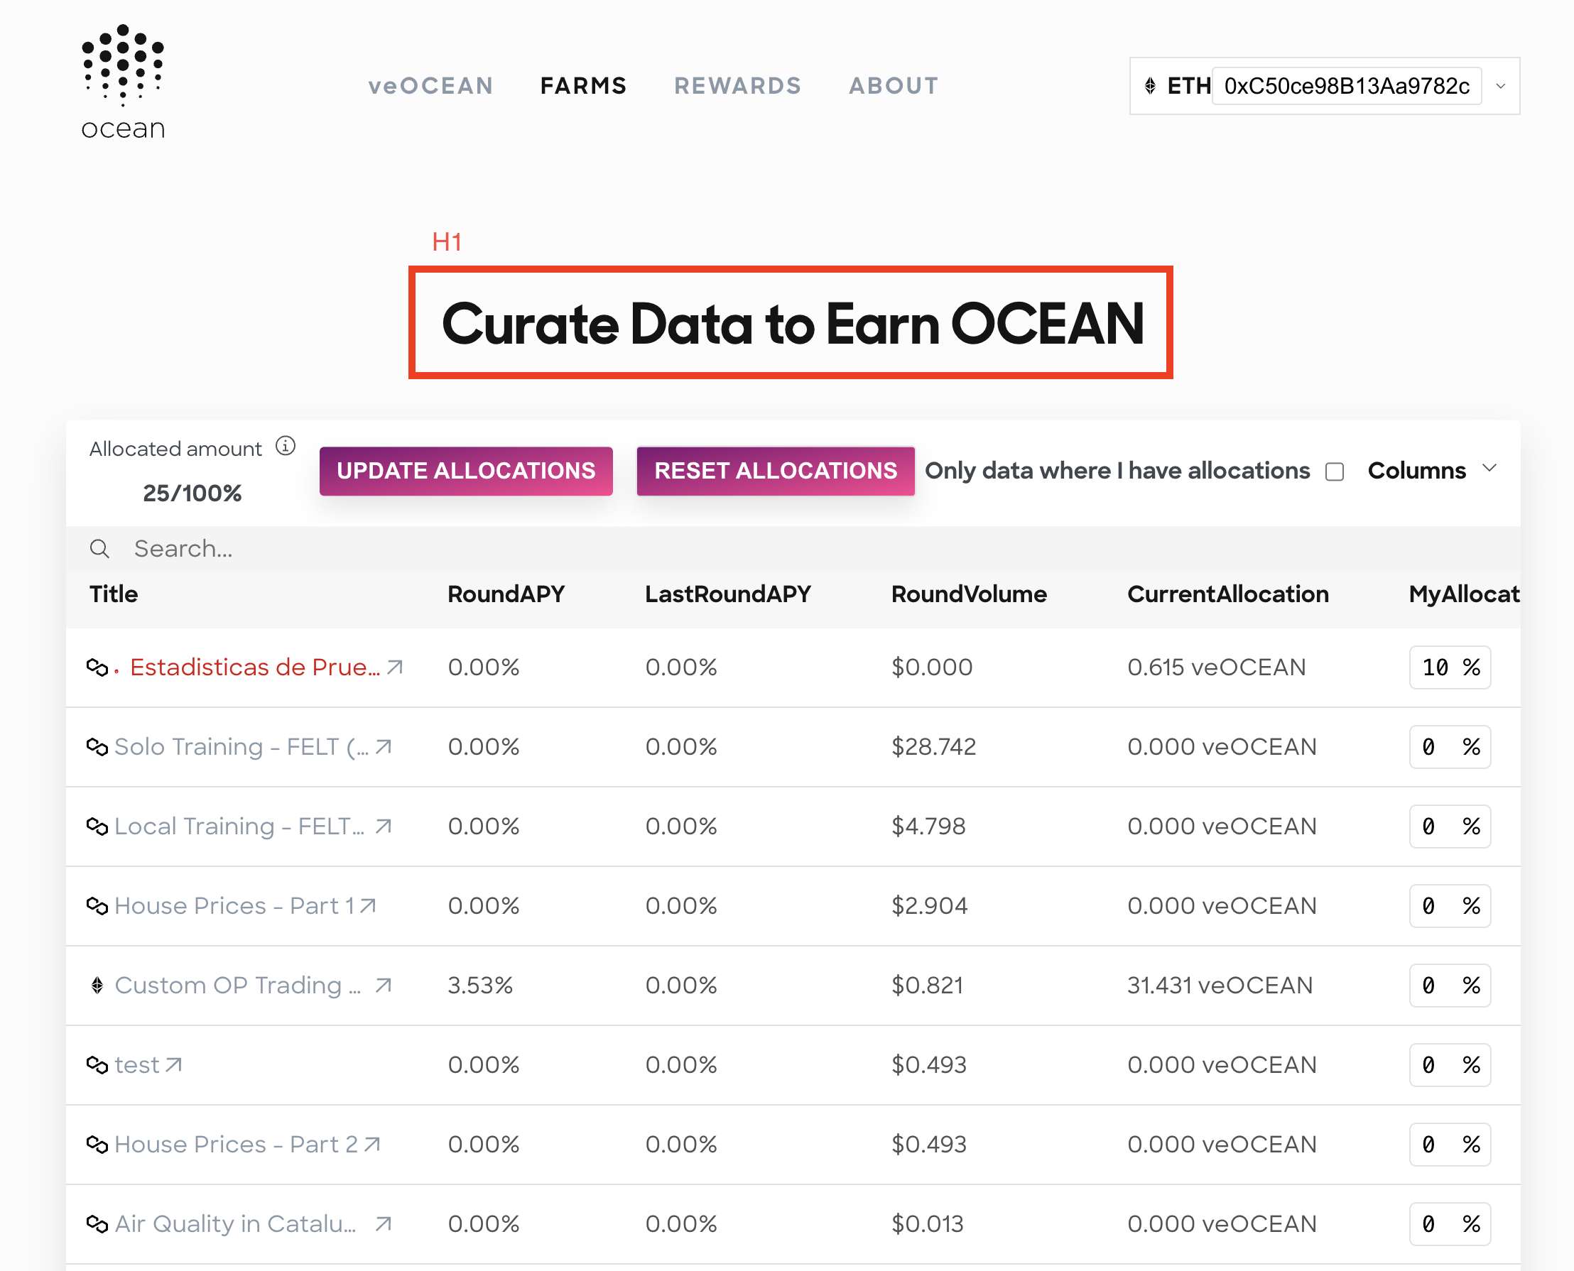
Task: Select the $28.742 round volume cell
Action: pos(934,747)
